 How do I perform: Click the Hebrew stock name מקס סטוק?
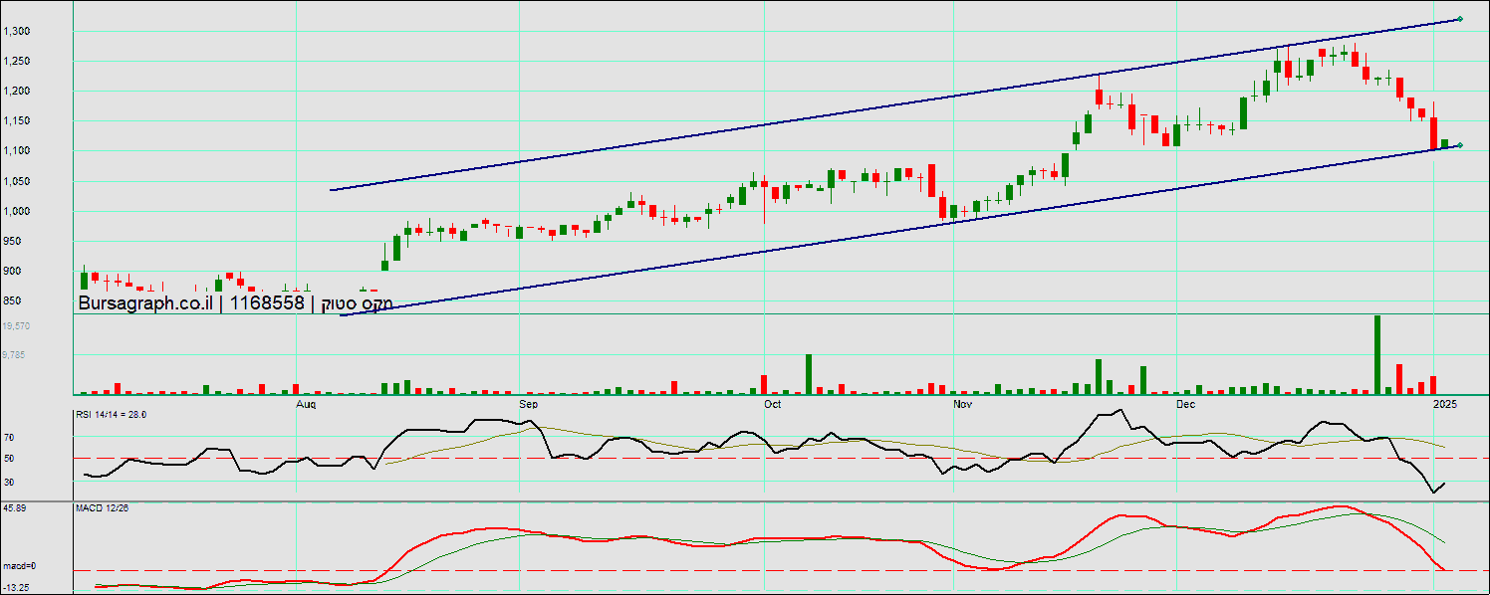356,303
